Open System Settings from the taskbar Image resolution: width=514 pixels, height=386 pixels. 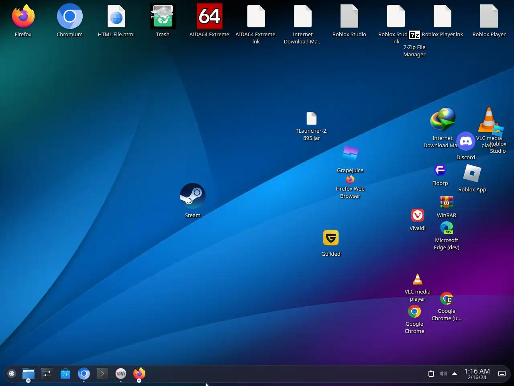47,374
